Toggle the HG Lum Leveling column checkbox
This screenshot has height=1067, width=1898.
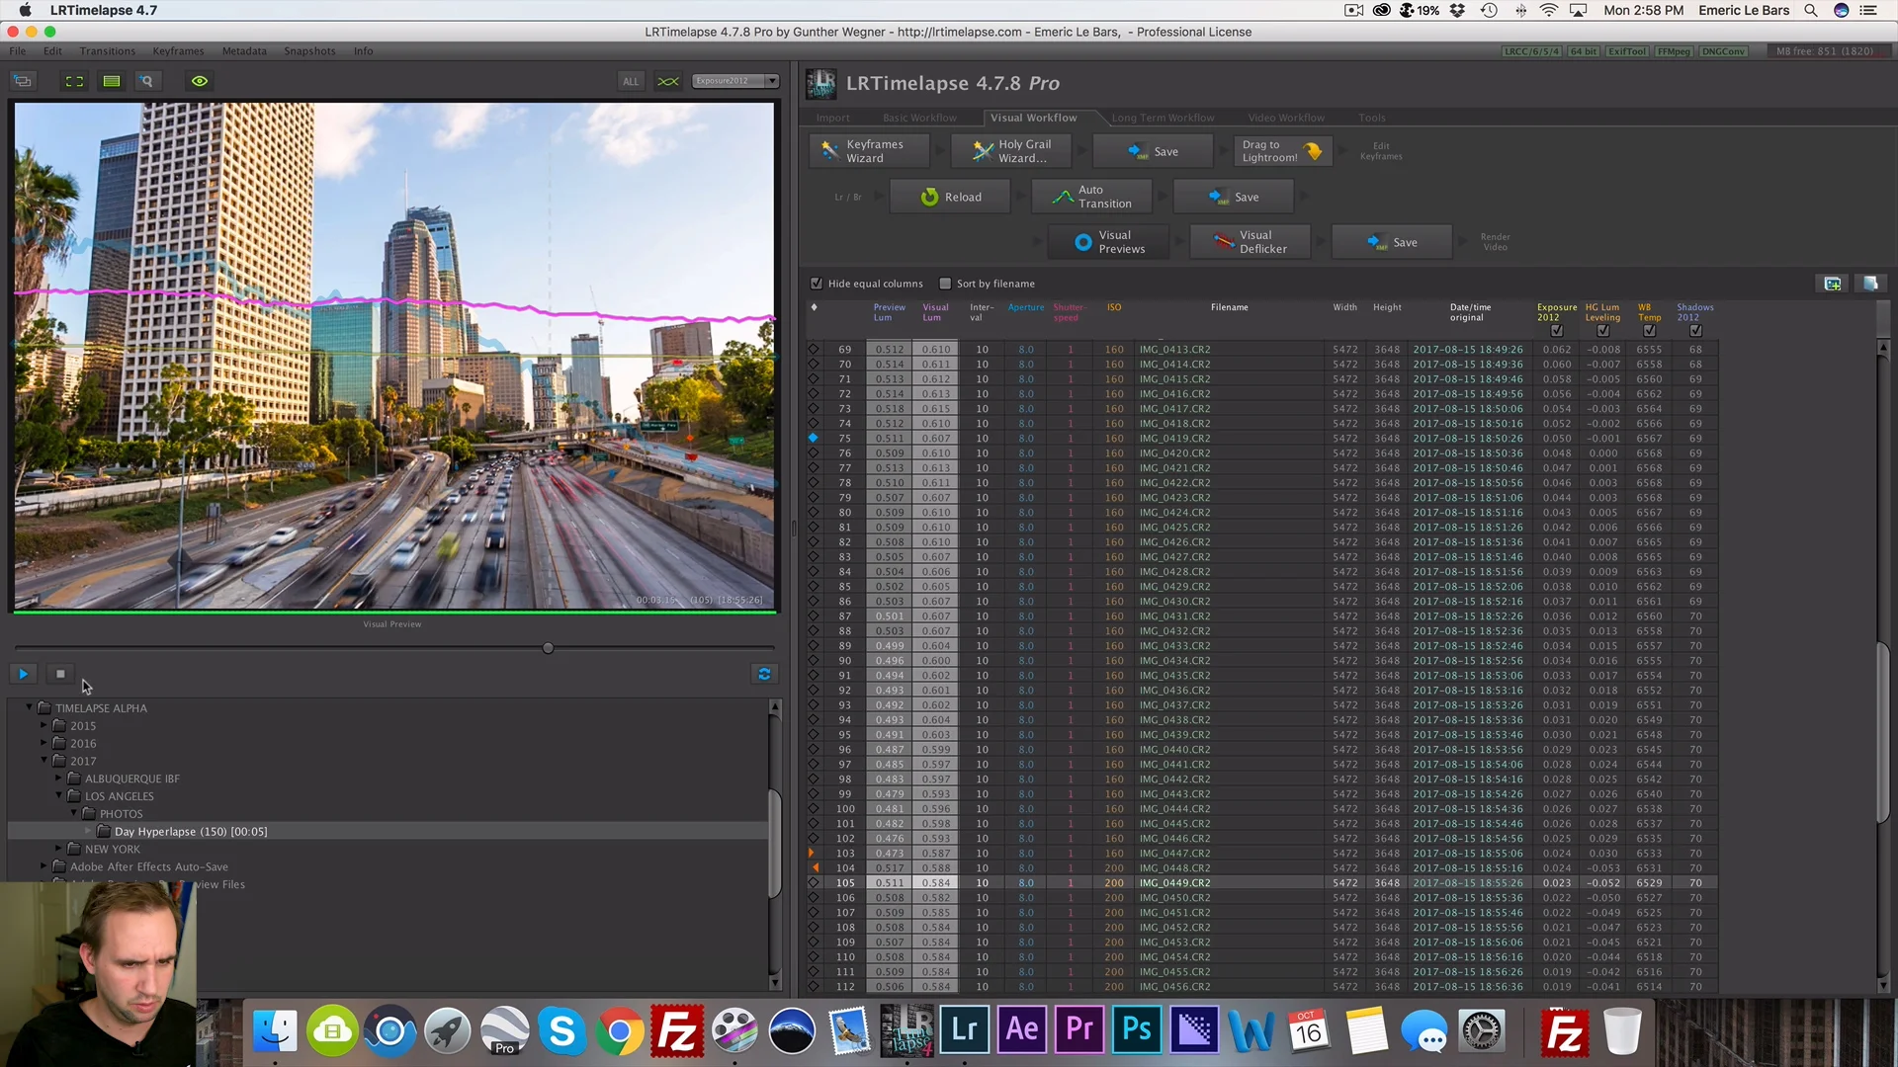[x=1602, y=331]
